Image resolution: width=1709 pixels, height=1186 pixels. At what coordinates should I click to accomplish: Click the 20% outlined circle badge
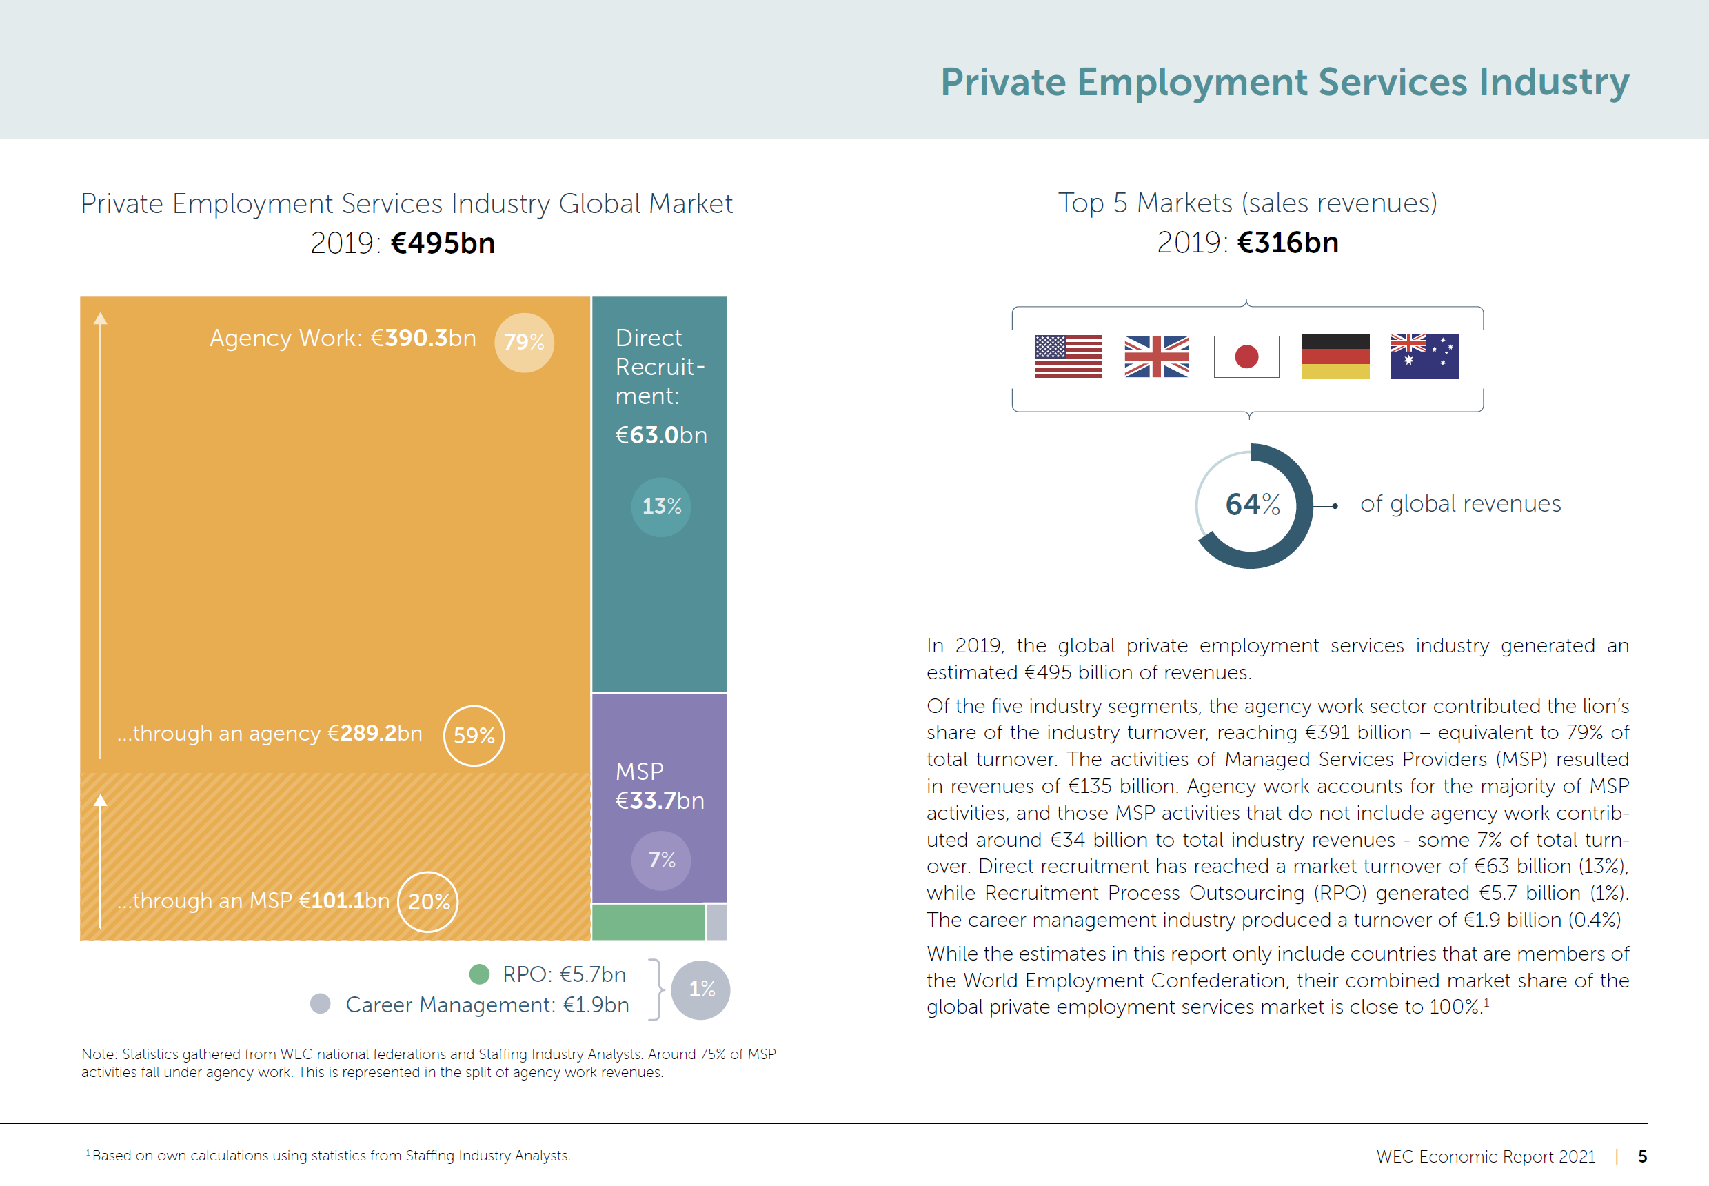tap(428, 901)
